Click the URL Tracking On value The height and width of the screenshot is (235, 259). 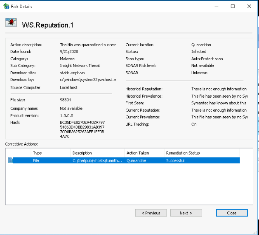pos(194,124)
